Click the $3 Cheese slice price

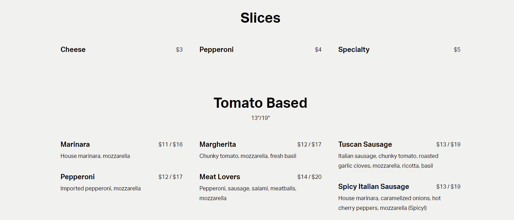coord(179,50)
